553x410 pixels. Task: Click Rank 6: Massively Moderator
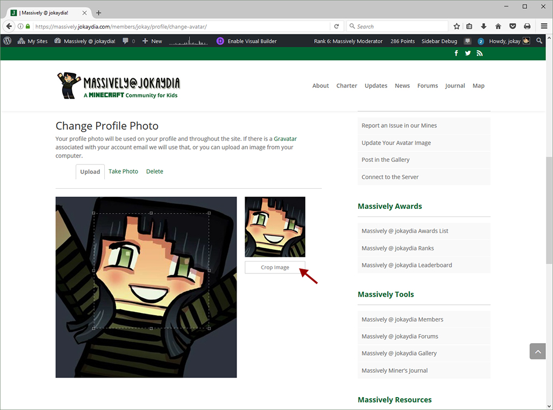click(348, 41)
